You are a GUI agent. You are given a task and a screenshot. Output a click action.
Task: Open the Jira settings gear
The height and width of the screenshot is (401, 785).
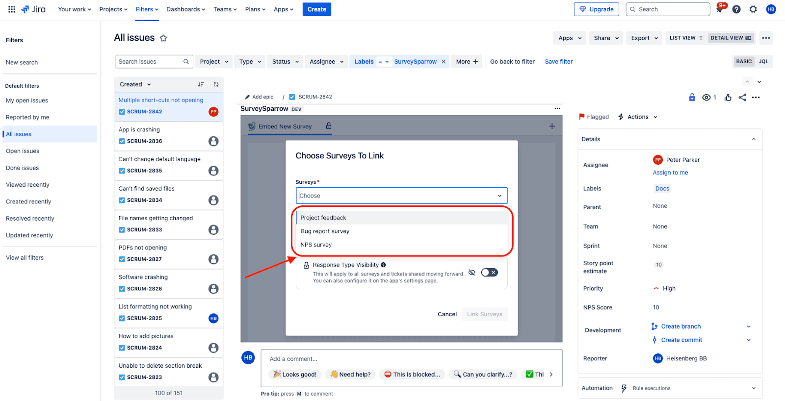[x=753, y=9]
